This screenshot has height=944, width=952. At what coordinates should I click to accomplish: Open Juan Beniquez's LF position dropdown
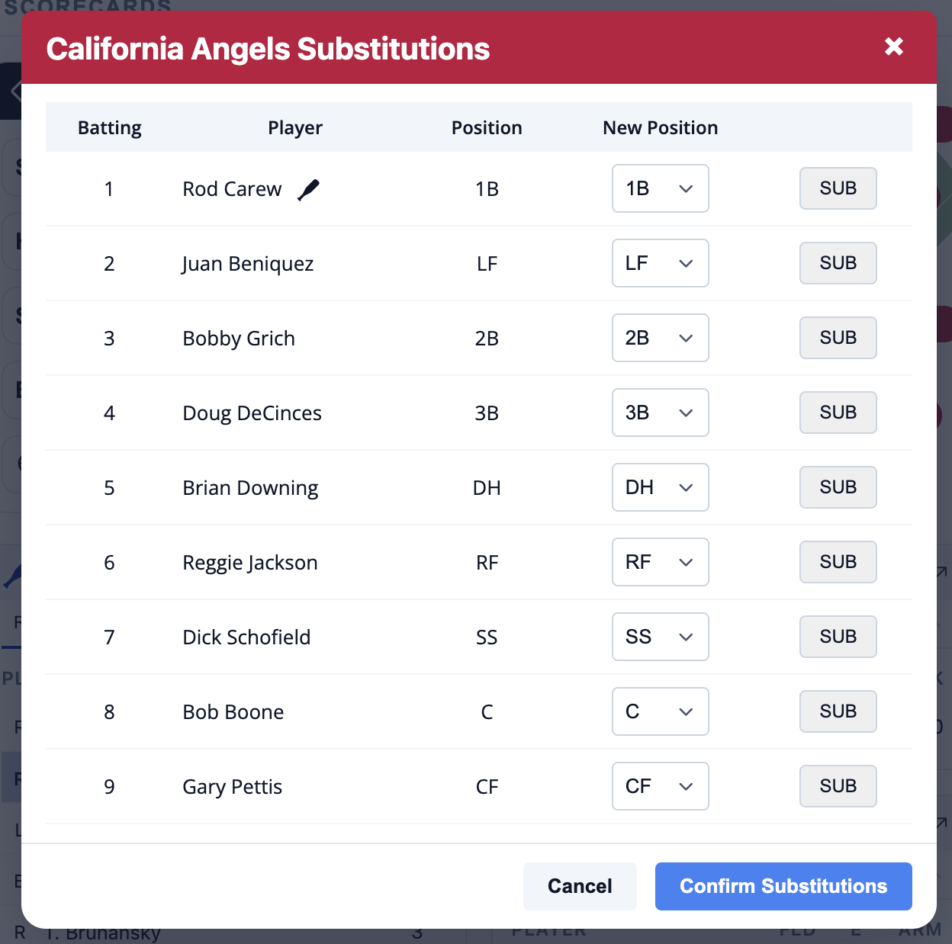point(660,263)
